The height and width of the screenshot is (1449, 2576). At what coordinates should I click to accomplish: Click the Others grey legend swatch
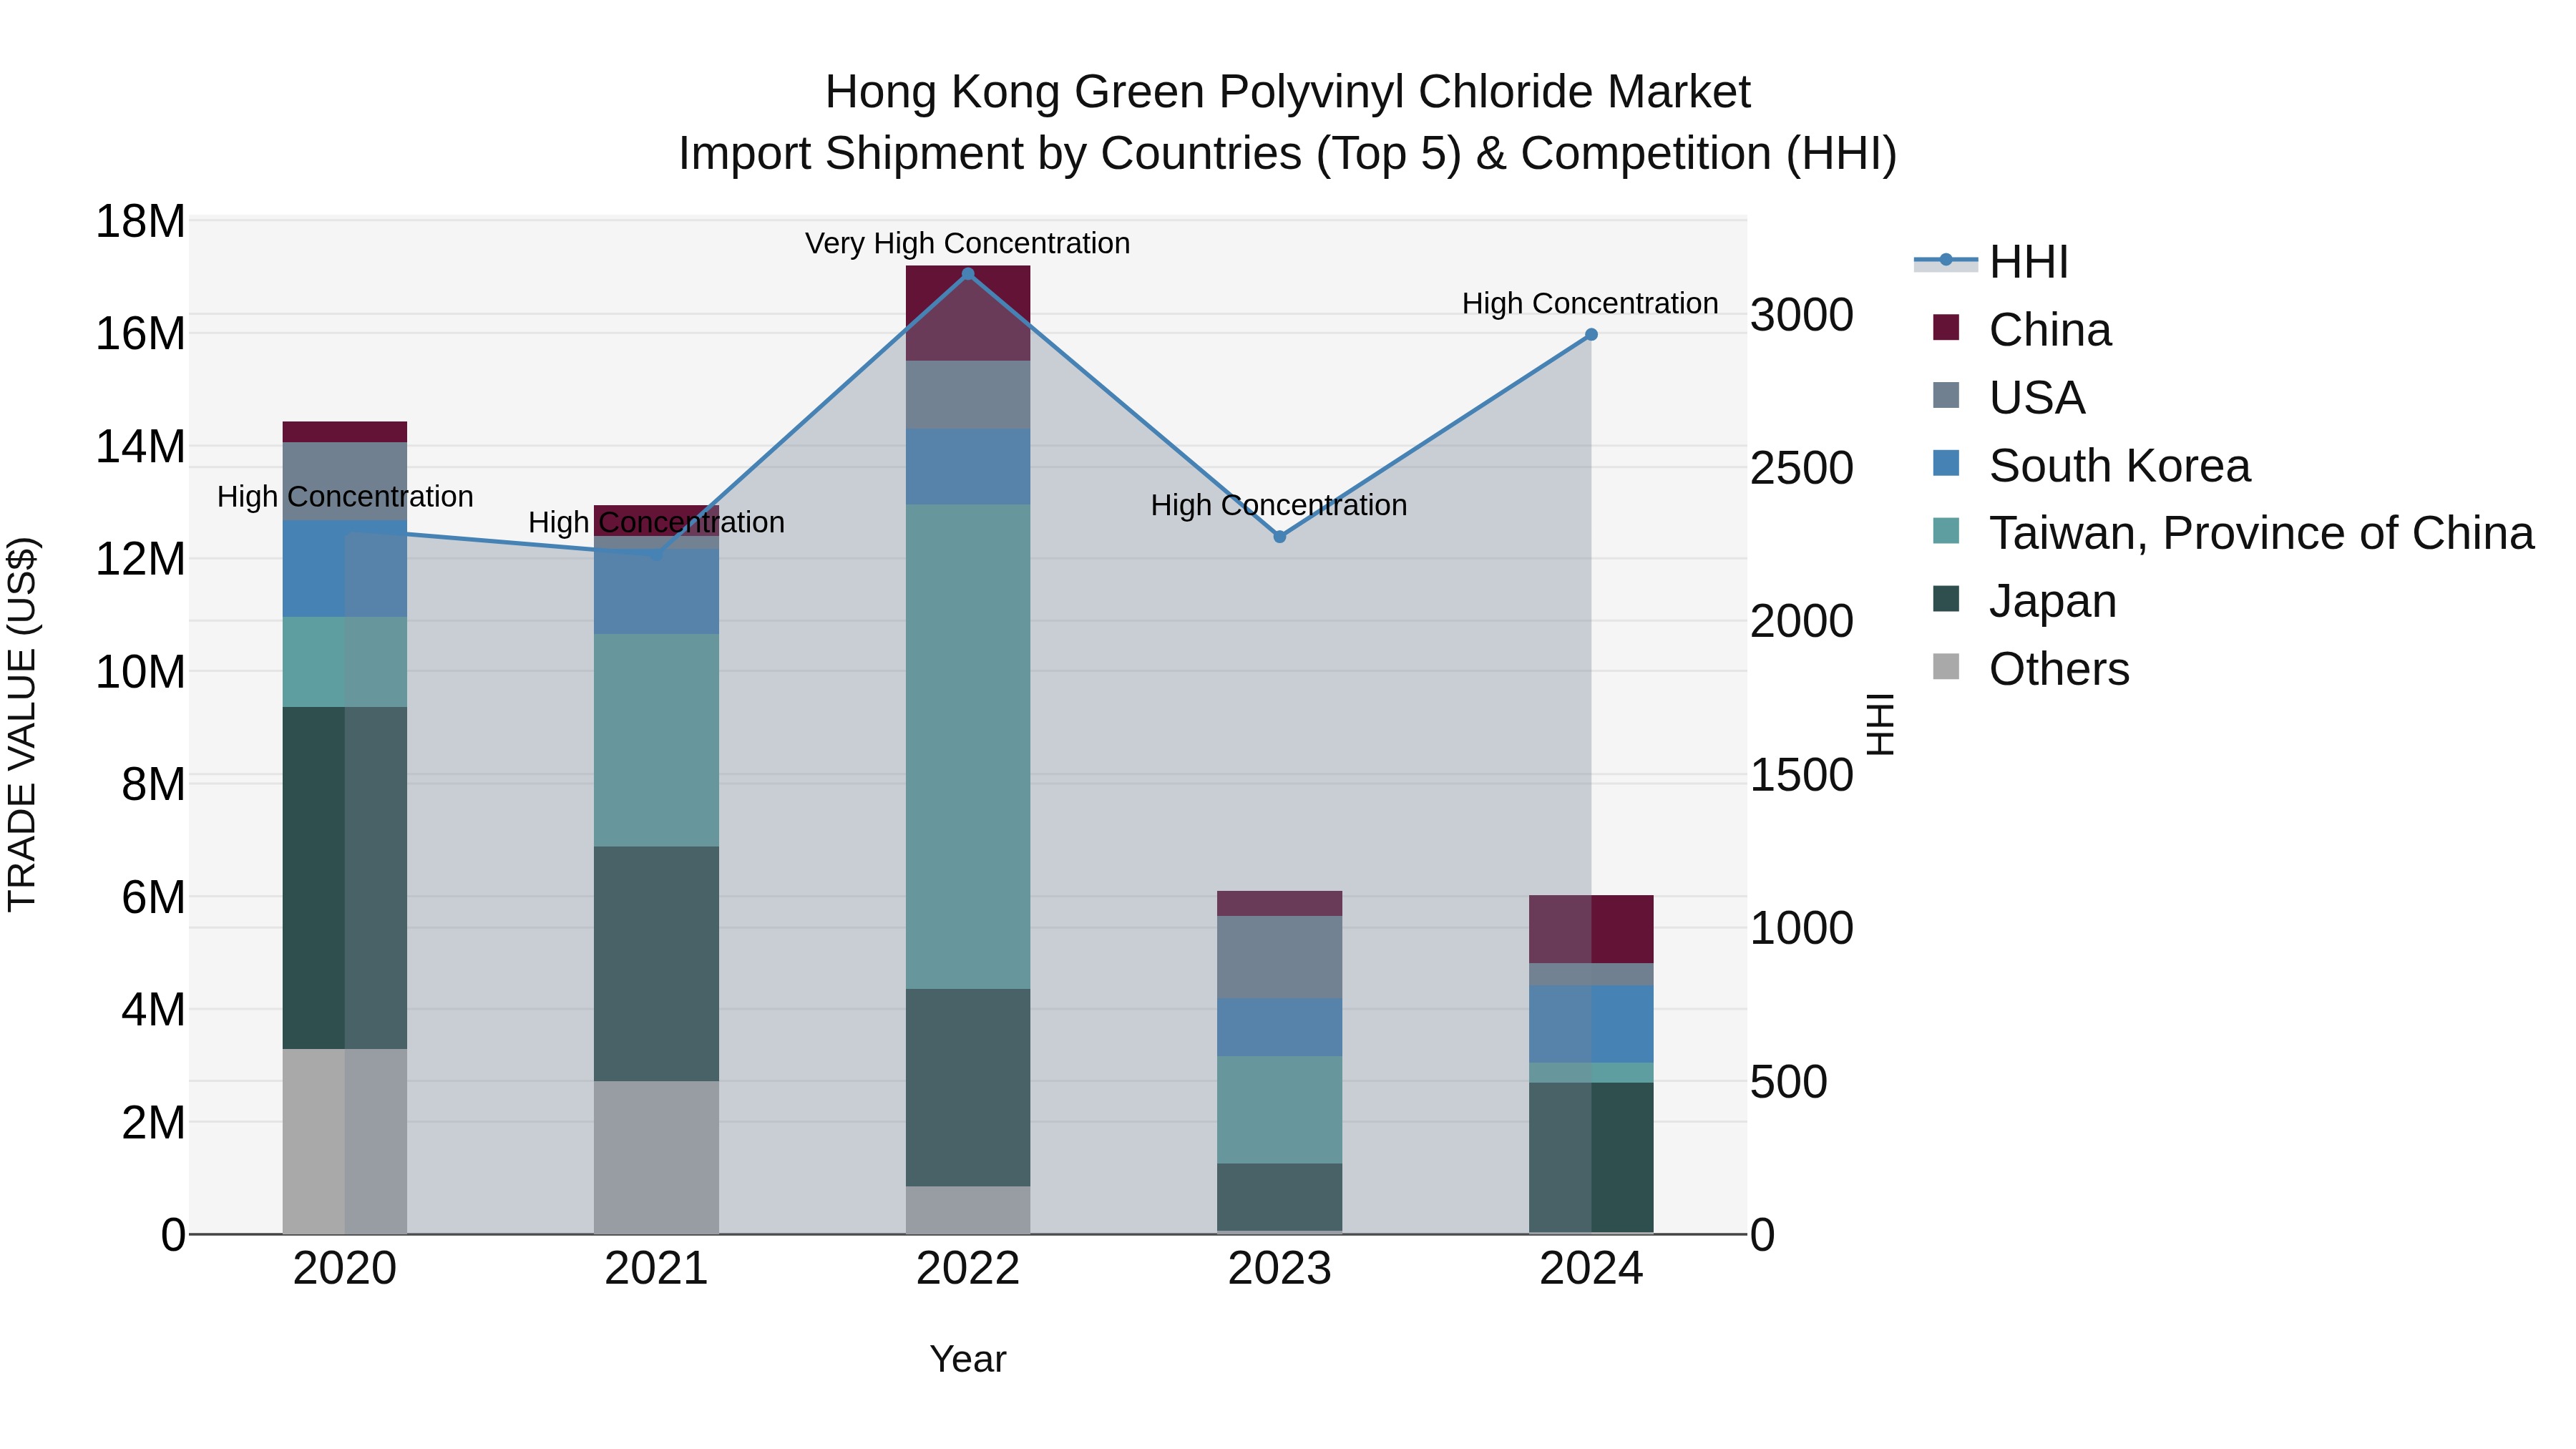(1946, 666)
